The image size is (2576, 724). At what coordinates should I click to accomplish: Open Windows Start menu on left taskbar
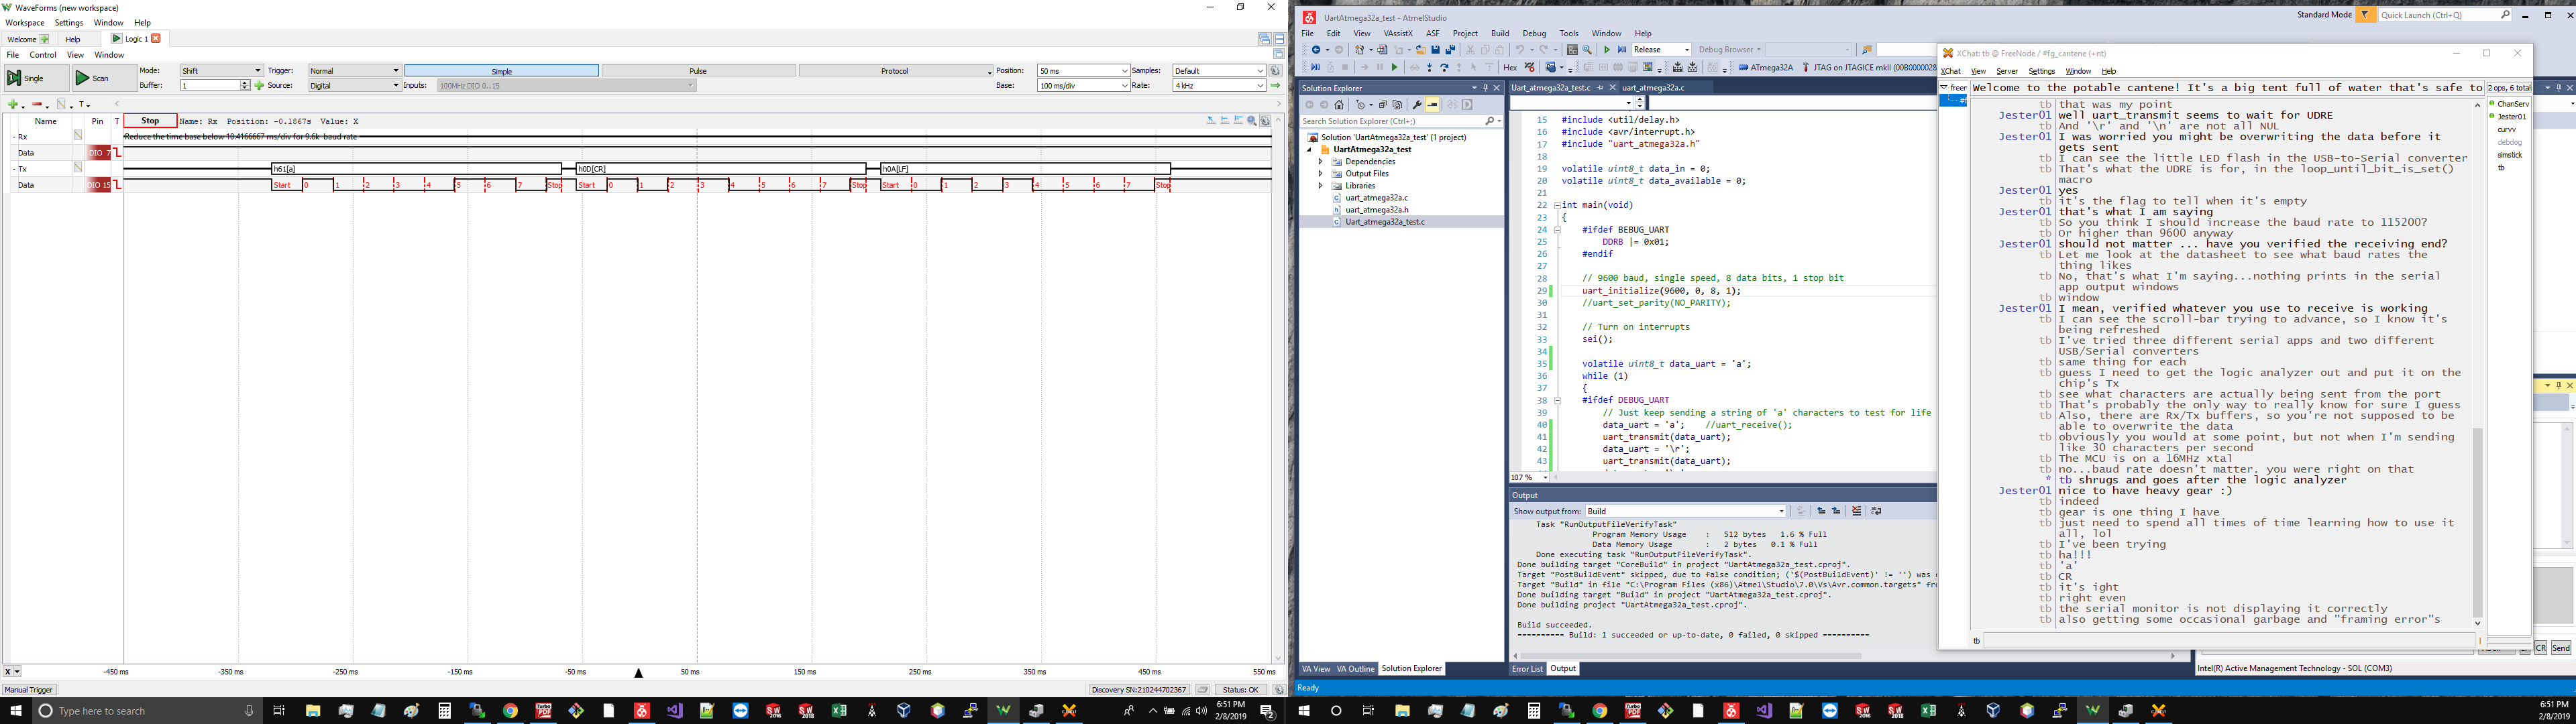coord(16,711)
